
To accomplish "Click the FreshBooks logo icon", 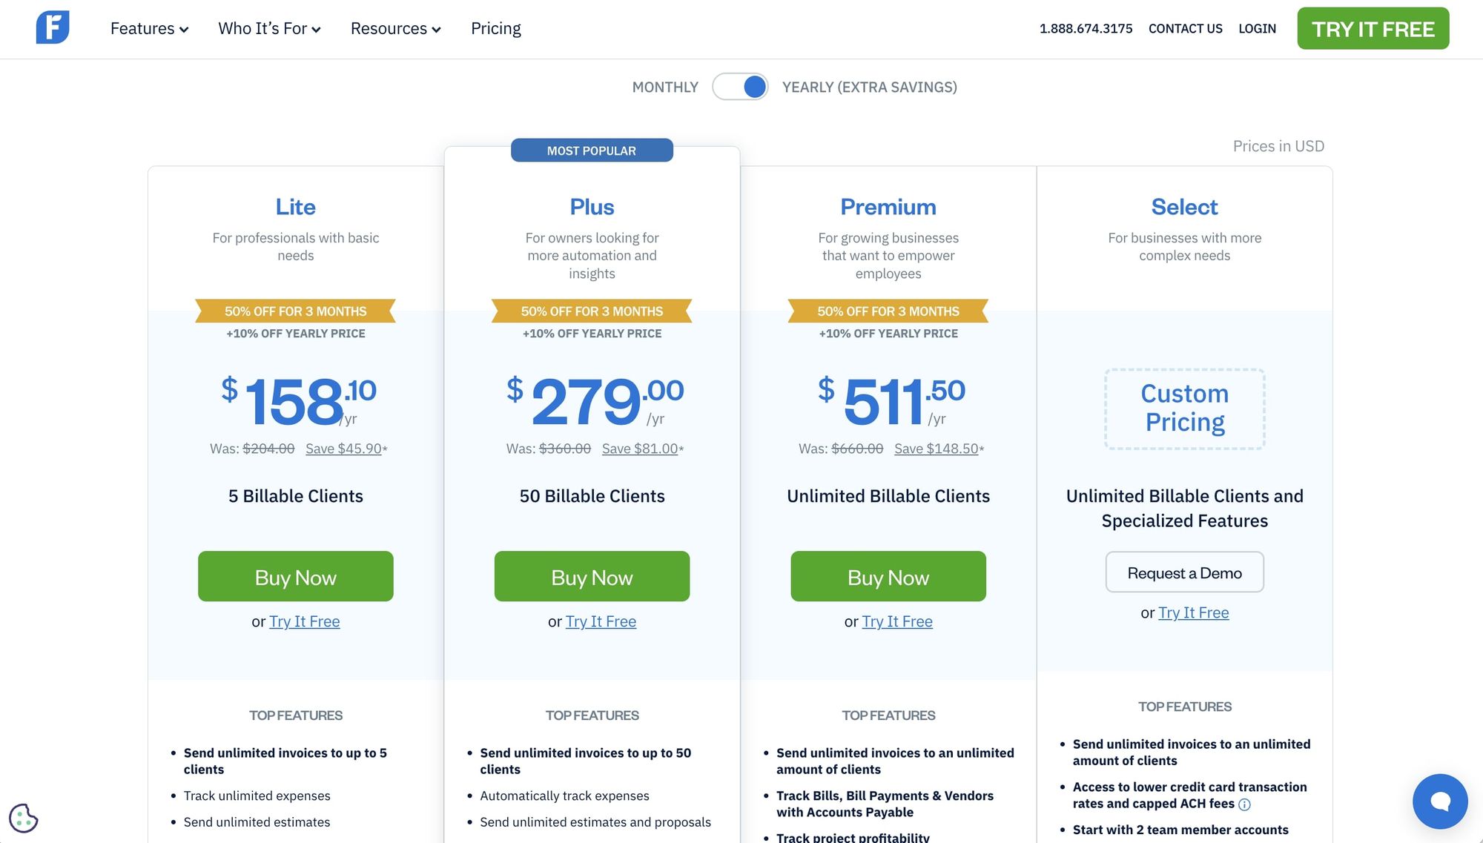I will coord(53,27).
